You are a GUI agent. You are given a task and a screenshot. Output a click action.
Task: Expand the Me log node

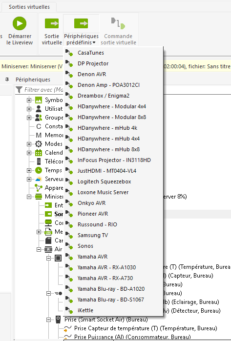(39, 232)
